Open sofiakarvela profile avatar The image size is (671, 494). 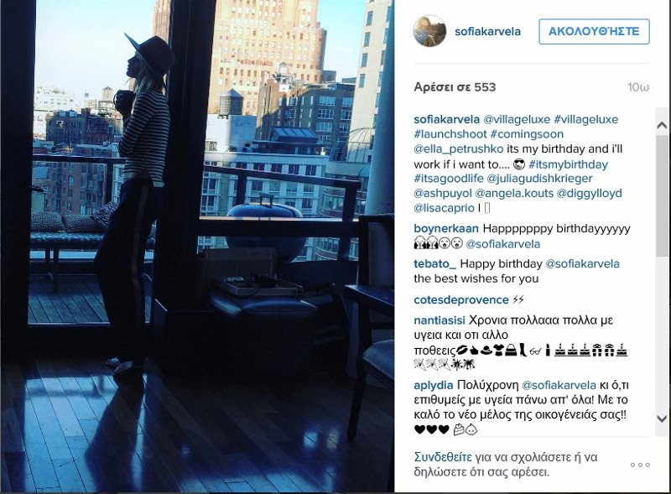429,31
